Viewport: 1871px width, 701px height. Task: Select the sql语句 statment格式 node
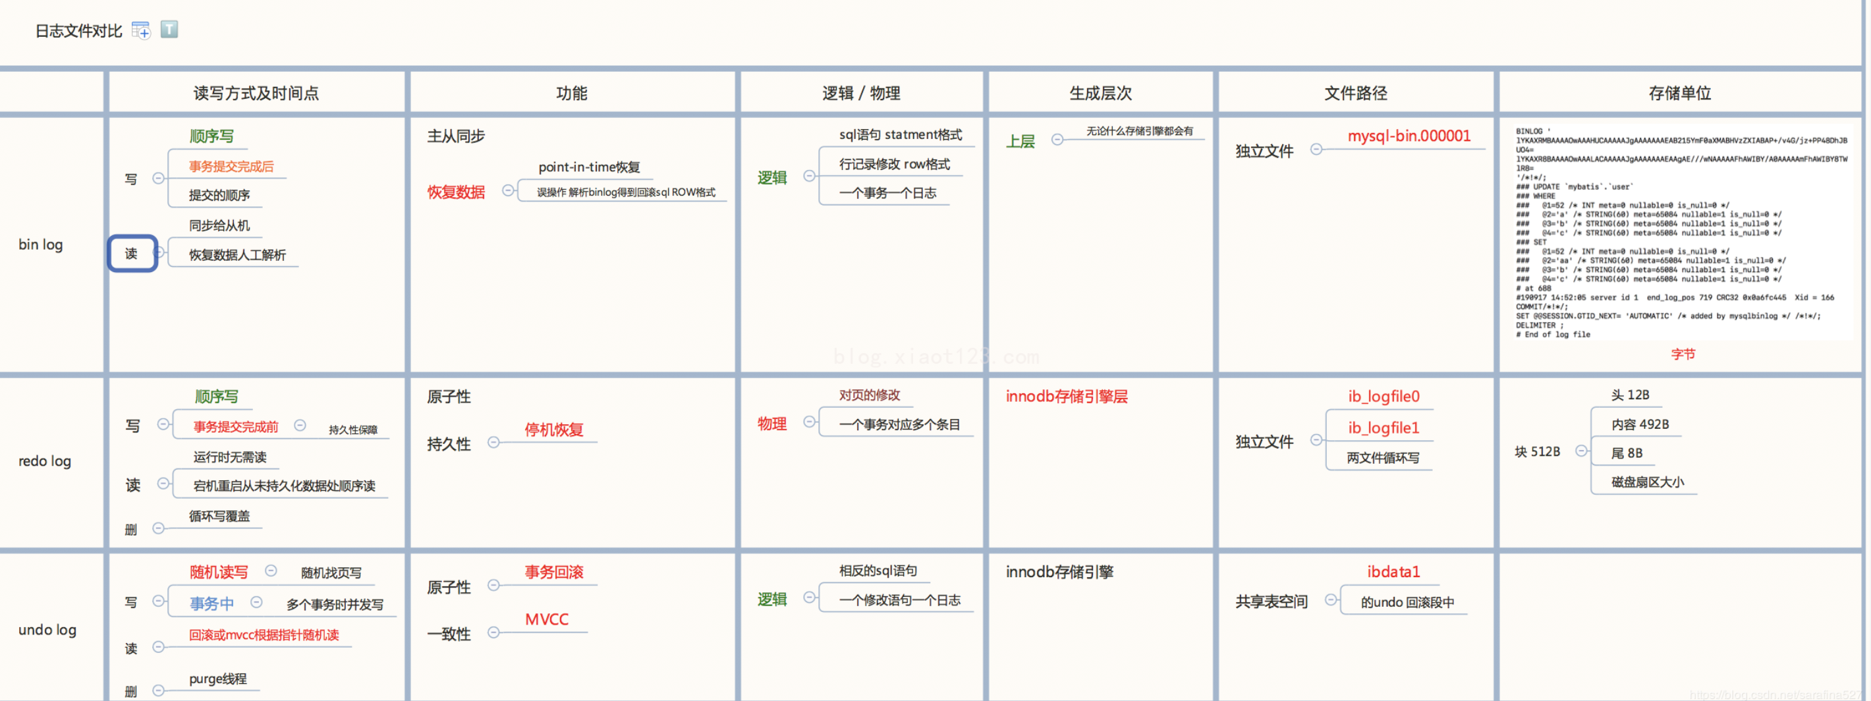coord(901,134)
